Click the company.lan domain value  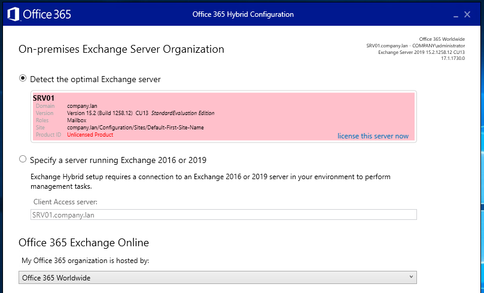tap(82, 106)
